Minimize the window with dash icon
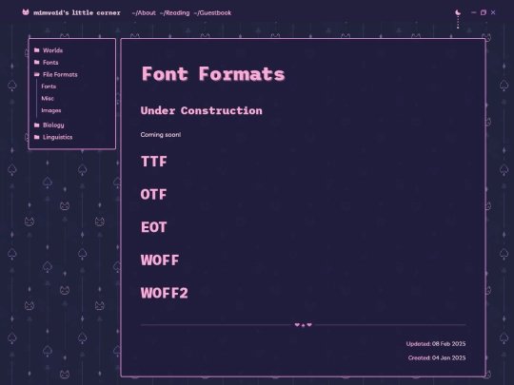Image resolution: width=514 pixels, height=385 pixels. 473,12
